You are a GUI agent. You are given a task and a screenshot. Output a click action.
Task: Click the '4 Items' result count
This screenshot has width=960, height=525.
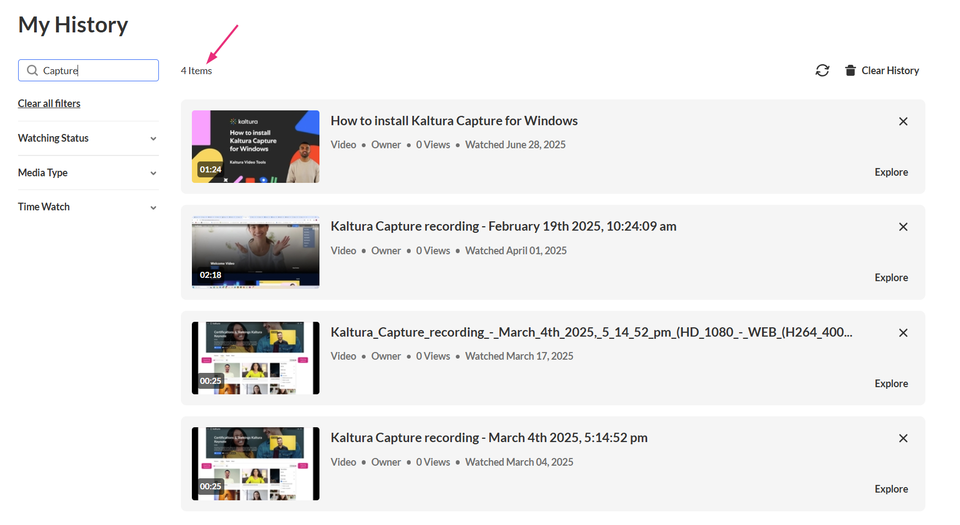[x=196, y=71]
